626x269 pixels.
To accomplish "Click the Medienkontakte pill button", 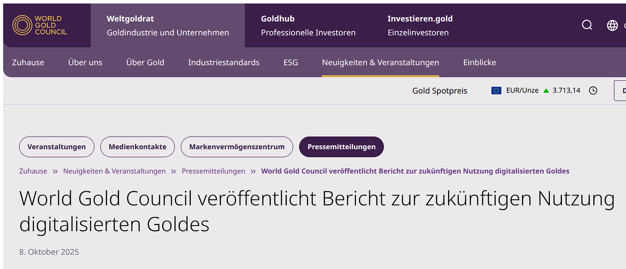I will (x=138, y=147).
